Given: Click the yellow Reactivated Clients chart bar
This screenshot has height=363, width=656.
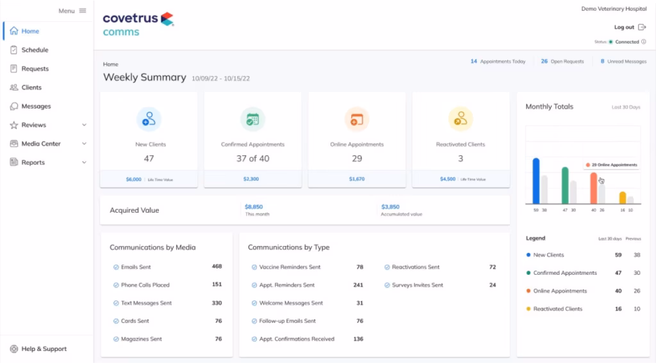Looking at the screenshot, I should coord(623,197).
